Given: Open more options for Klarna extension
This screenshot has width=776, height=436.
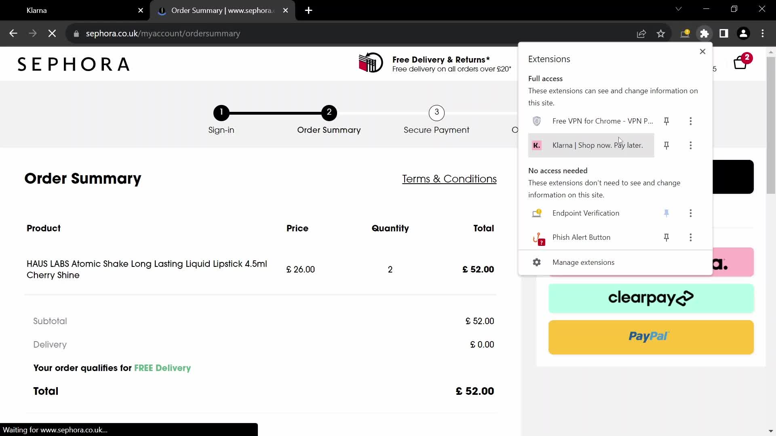Looking at the screenshot, I should click(691, 145).
